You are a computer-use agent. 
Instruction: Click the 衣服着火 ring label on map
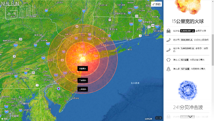point(83,69)
